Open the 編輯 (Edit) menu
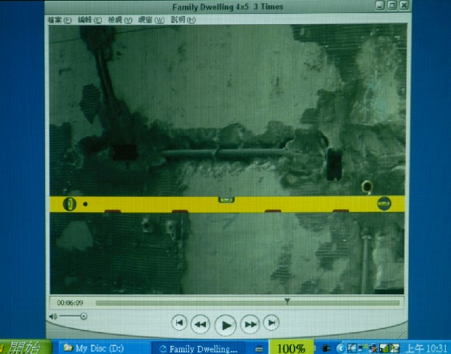 (x=90, y=20)
